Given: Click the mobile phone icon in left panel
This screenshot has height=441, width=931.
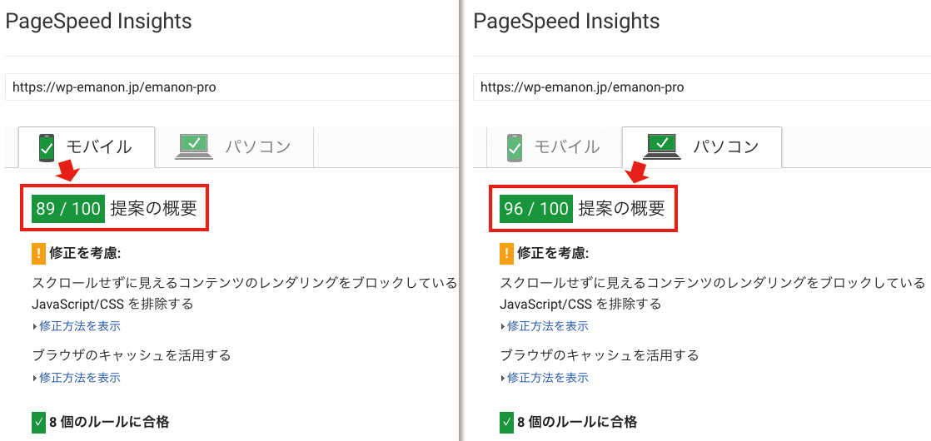Looking at the screenshot, I should (47, 148).
